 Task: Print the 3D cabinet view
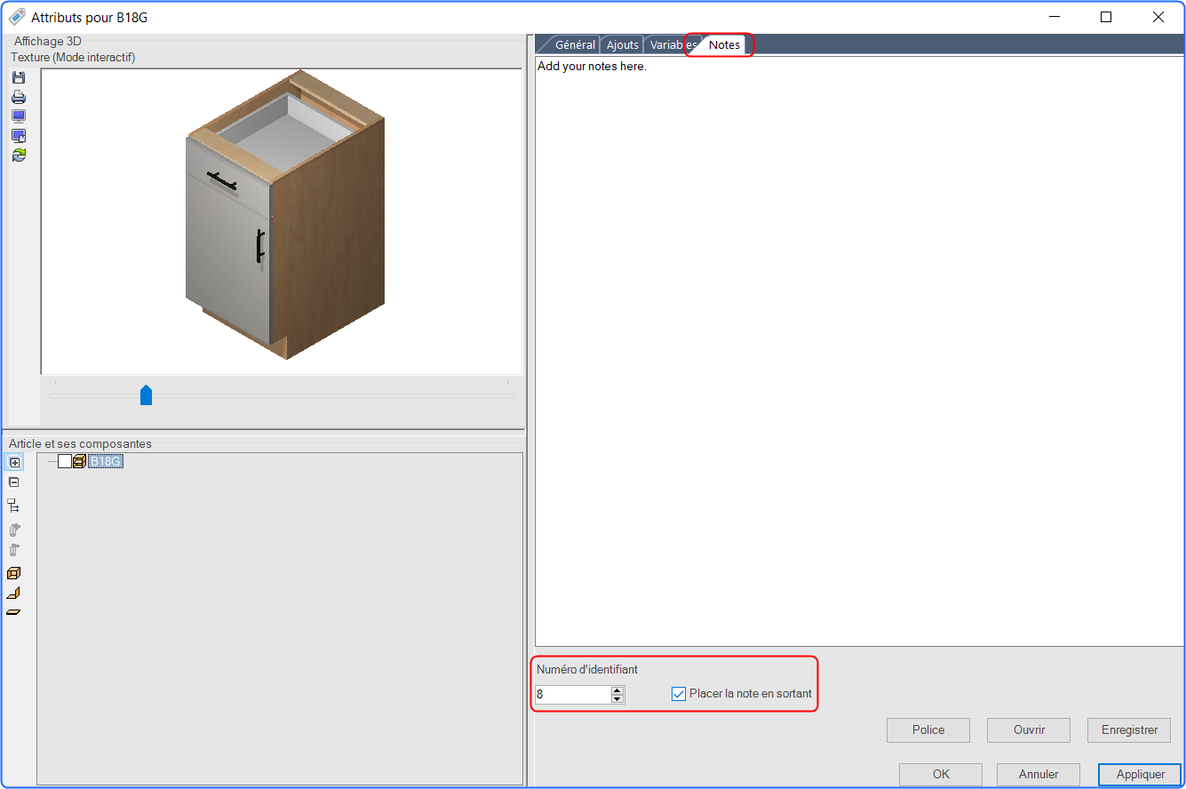(x=18, y=97)
